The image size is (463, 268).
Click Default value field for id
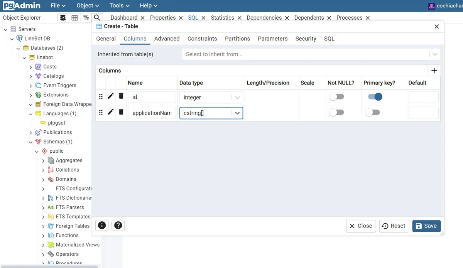[x=423, y=97]
